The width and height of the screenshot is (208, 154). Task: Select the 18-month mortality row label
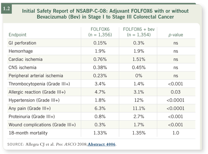28,133
